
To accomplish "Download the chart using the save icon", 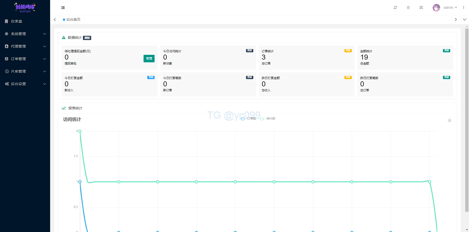I will (x=449, y=120).
